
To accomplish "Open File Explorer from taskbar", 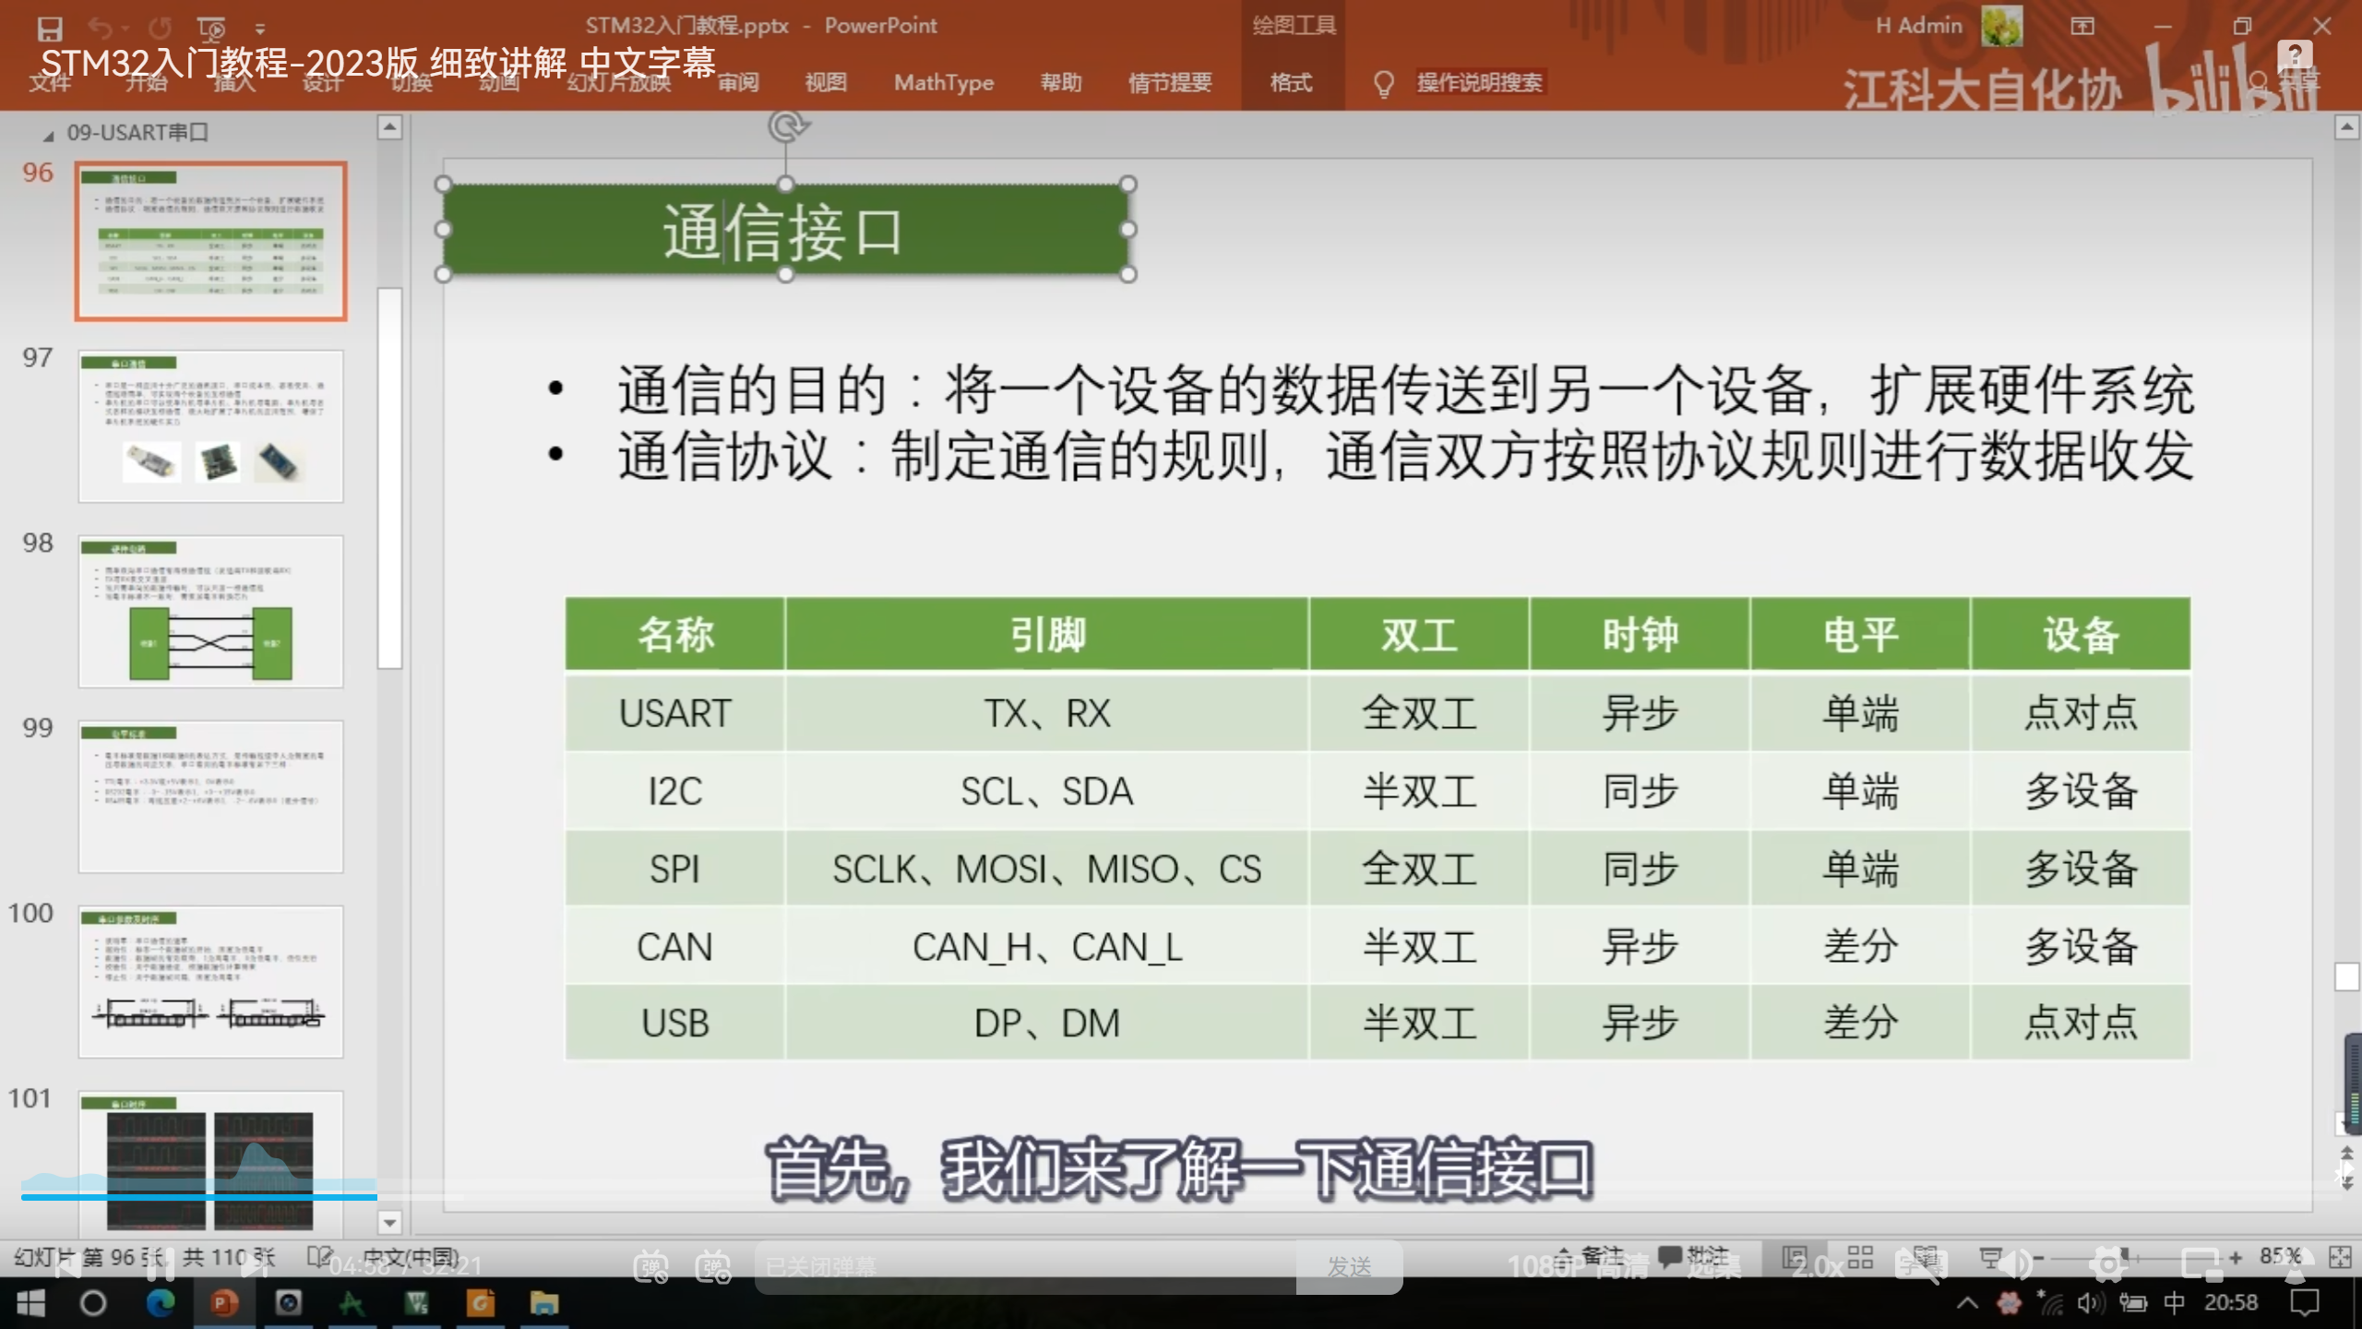I will pos(543,1303).
